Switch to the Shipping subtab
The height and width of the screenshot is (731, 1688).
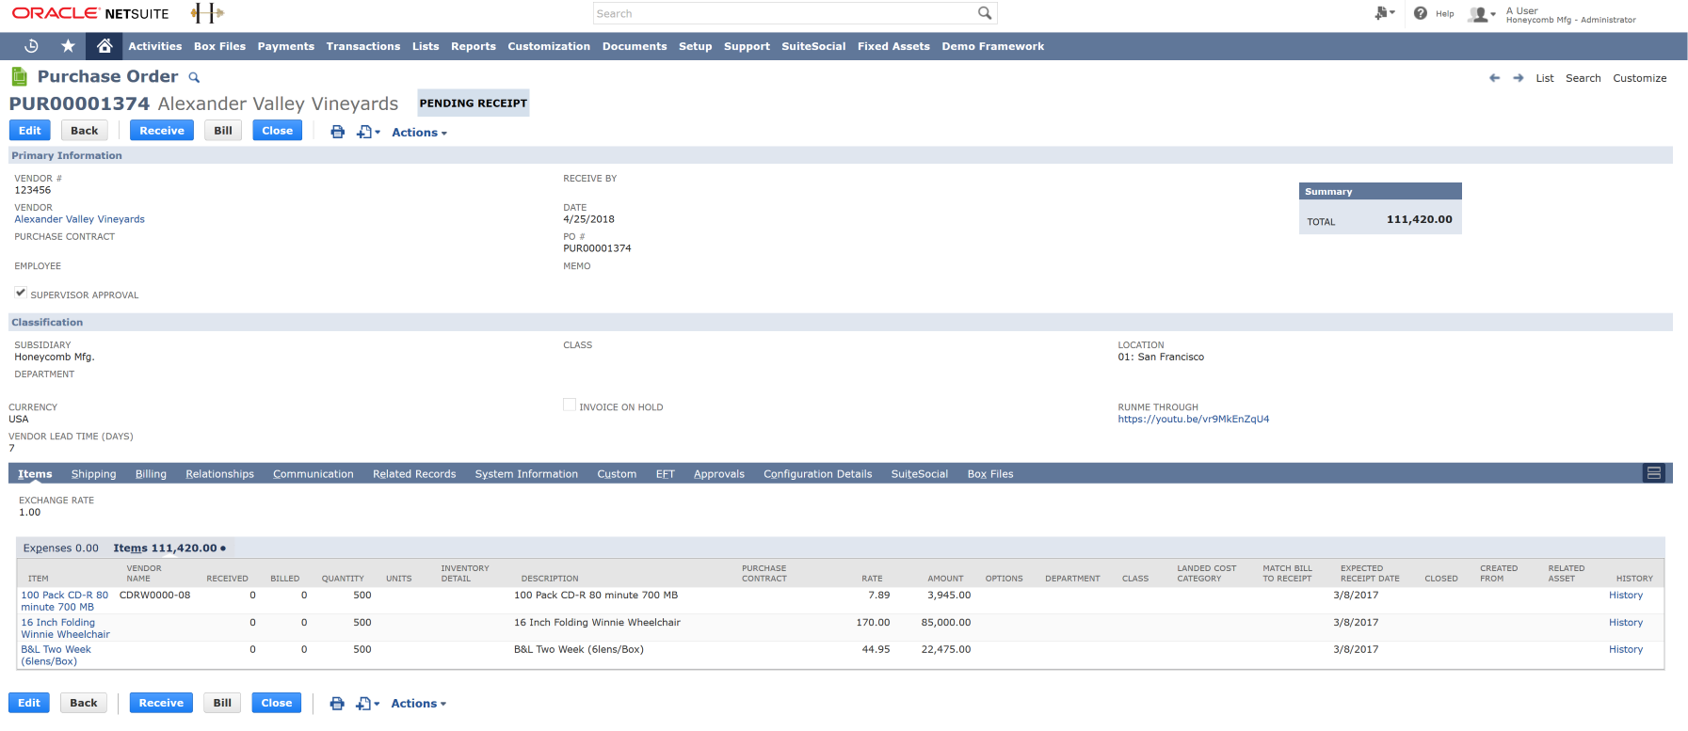[x=94, y=474]
